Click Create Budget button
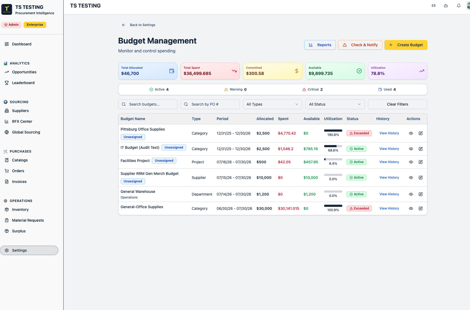This screenshot has height=310, width=470. 406,45
